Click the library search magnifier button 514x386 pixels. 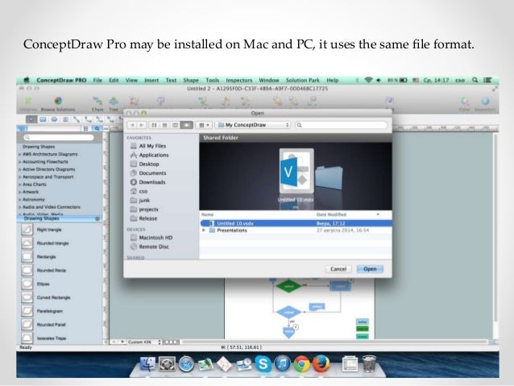(97, 129)
